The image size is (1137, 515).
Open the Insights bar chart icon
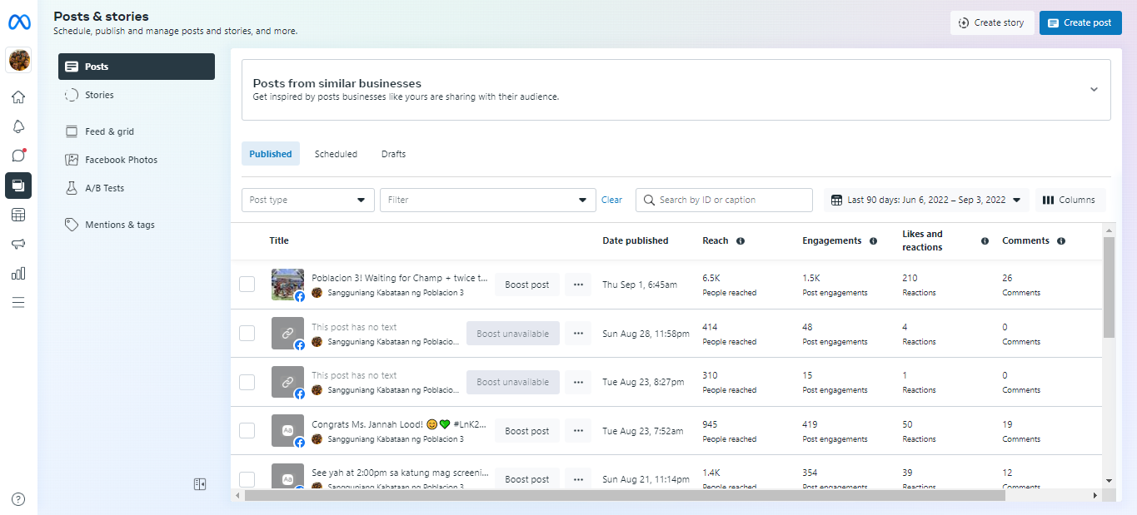click(x=18, y=273)
